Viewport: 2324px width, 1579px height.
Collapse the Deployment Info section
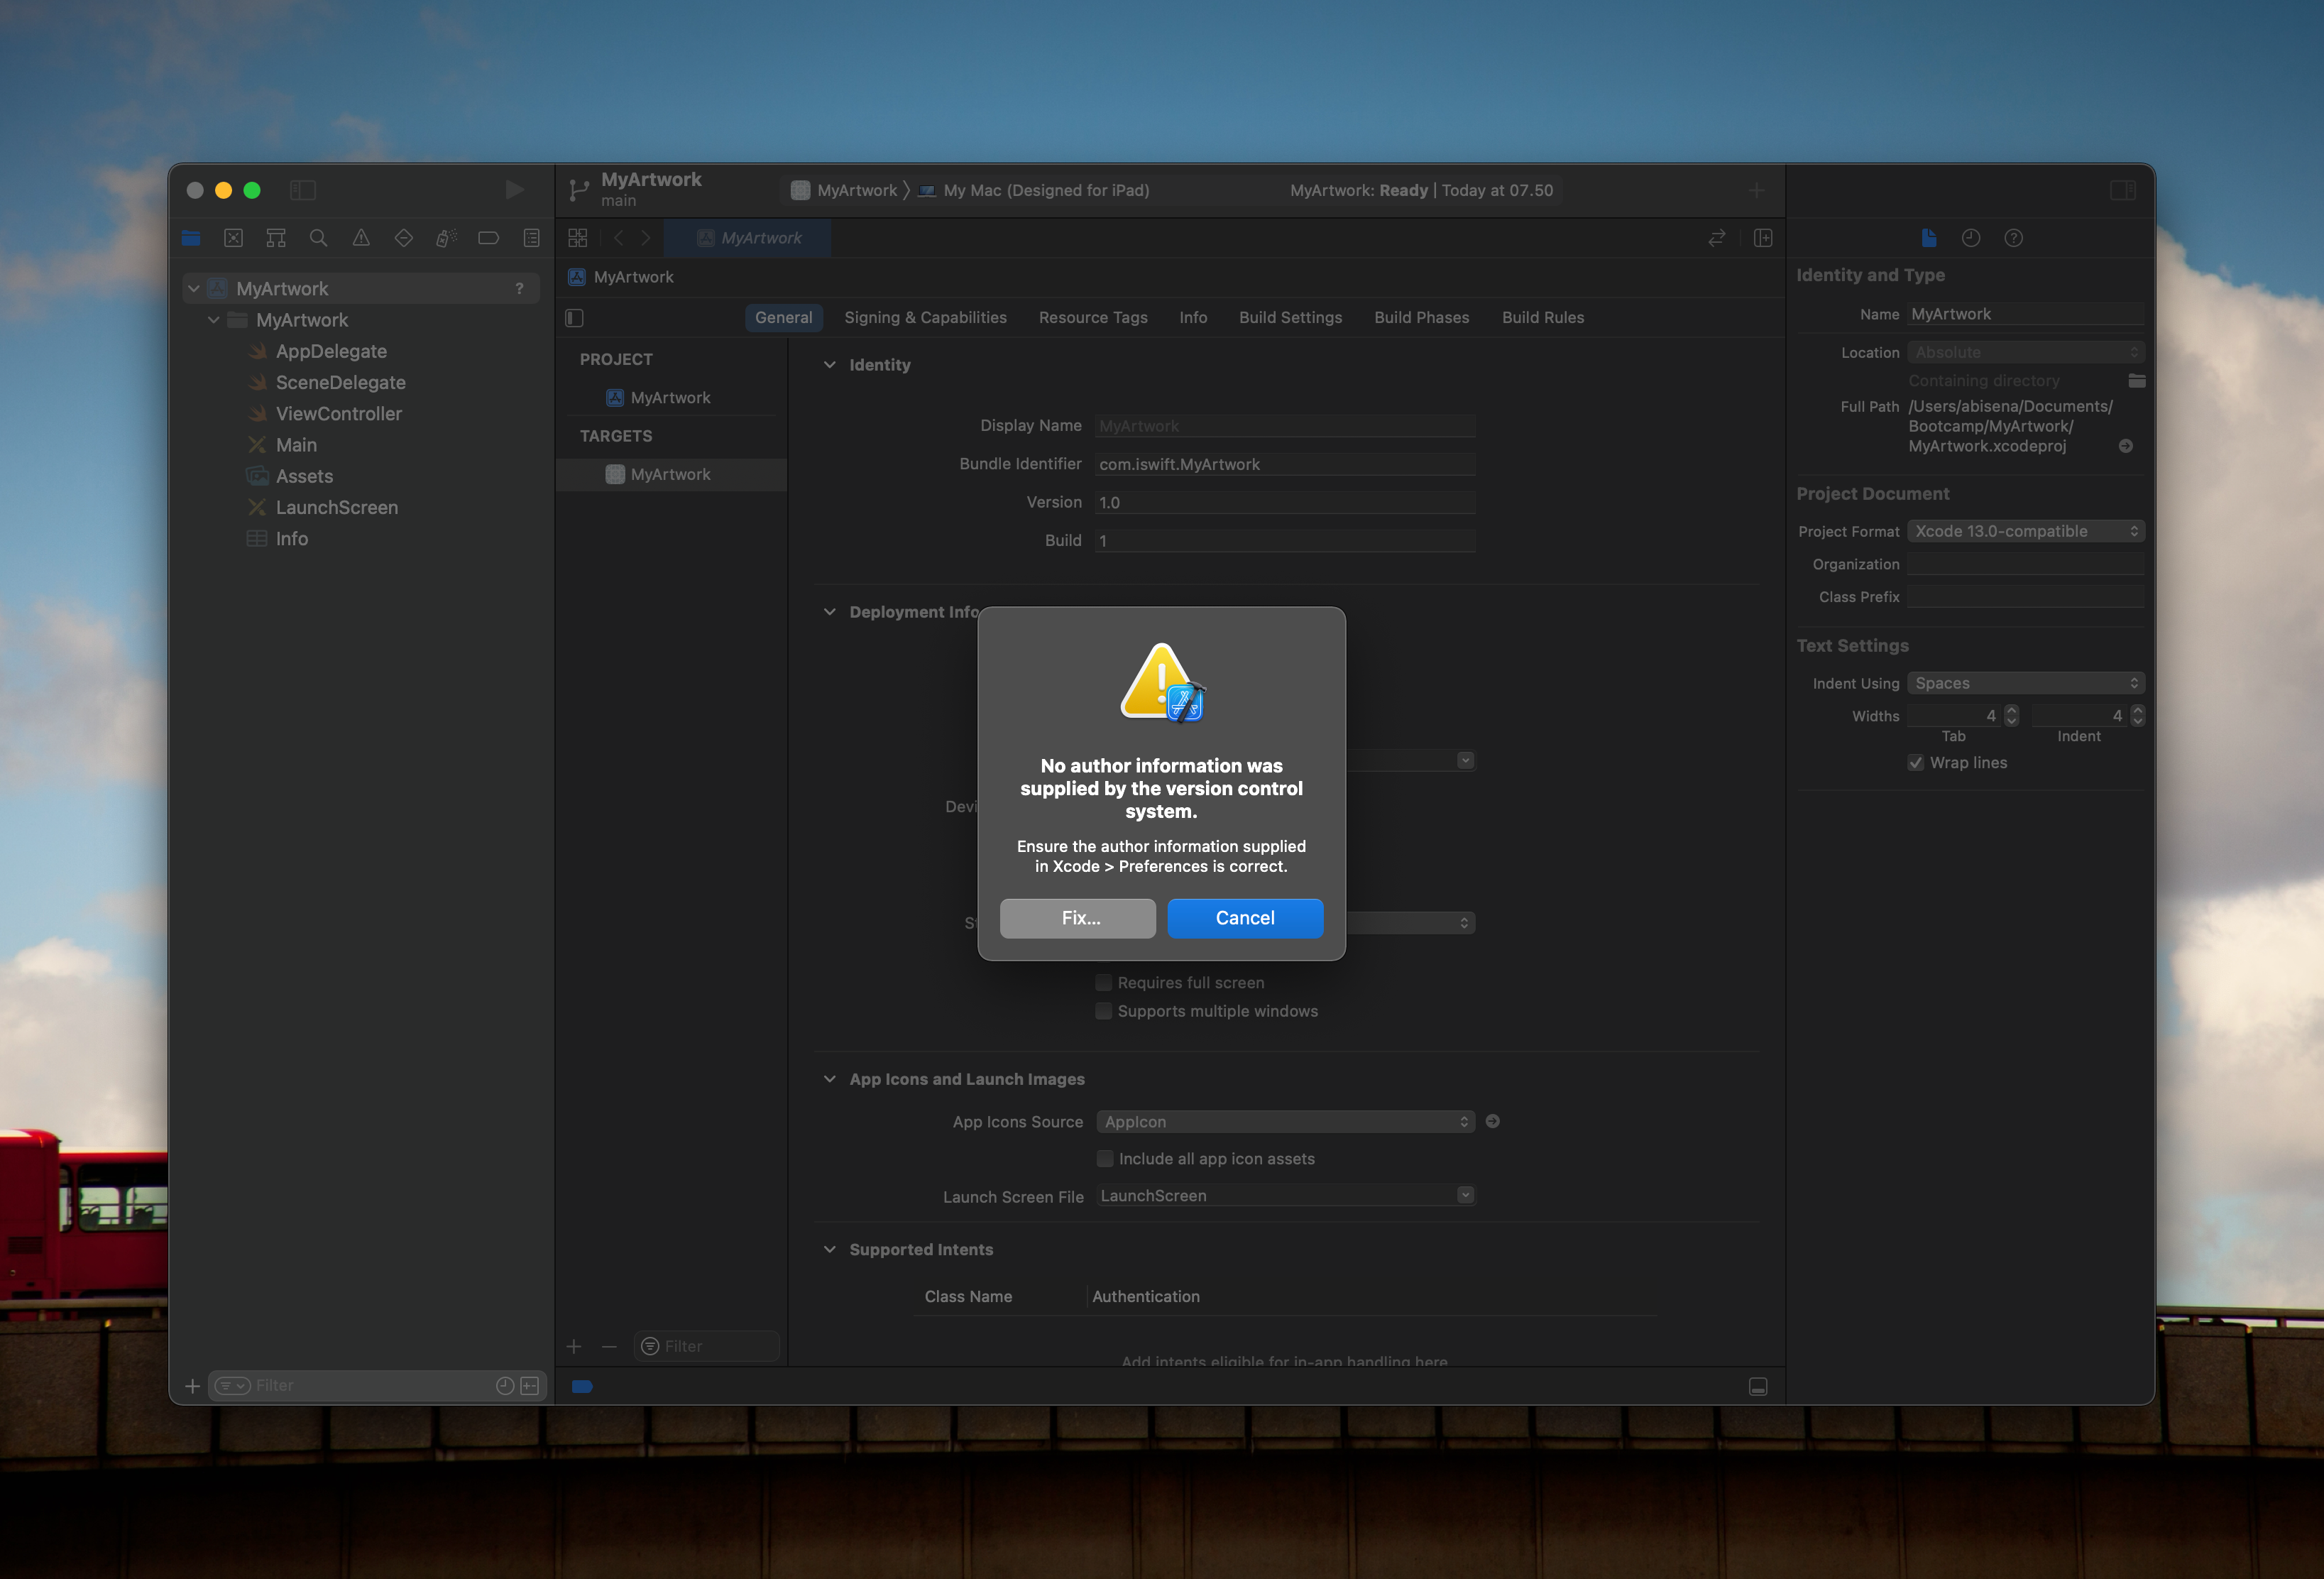click(x=830, y=612)
